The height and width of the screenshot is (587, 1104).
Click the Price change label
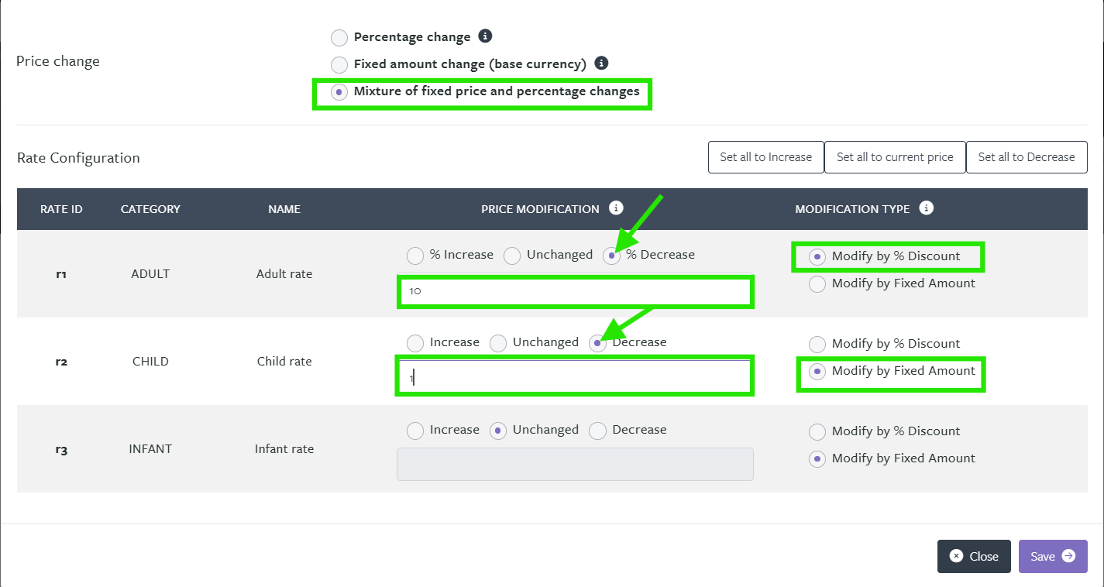coord(58,61)
